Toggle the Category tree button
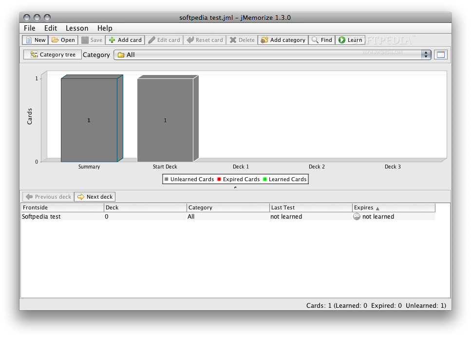 53,55
